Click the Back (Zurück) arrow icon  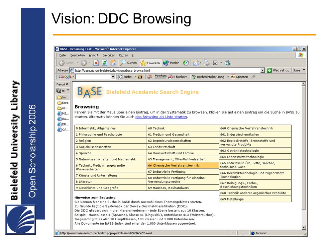tap(62, 63)
